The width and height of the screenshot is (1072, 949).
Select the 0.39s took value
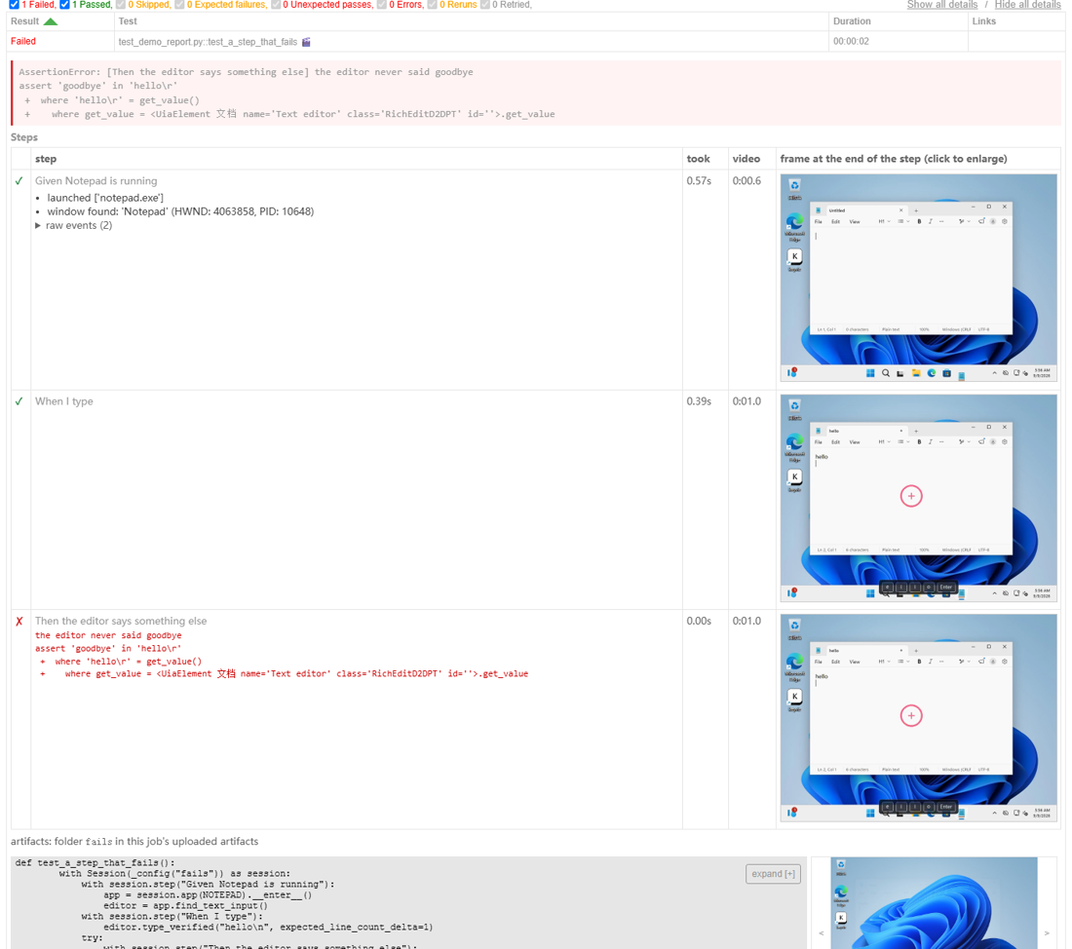(x=699, y=401)
